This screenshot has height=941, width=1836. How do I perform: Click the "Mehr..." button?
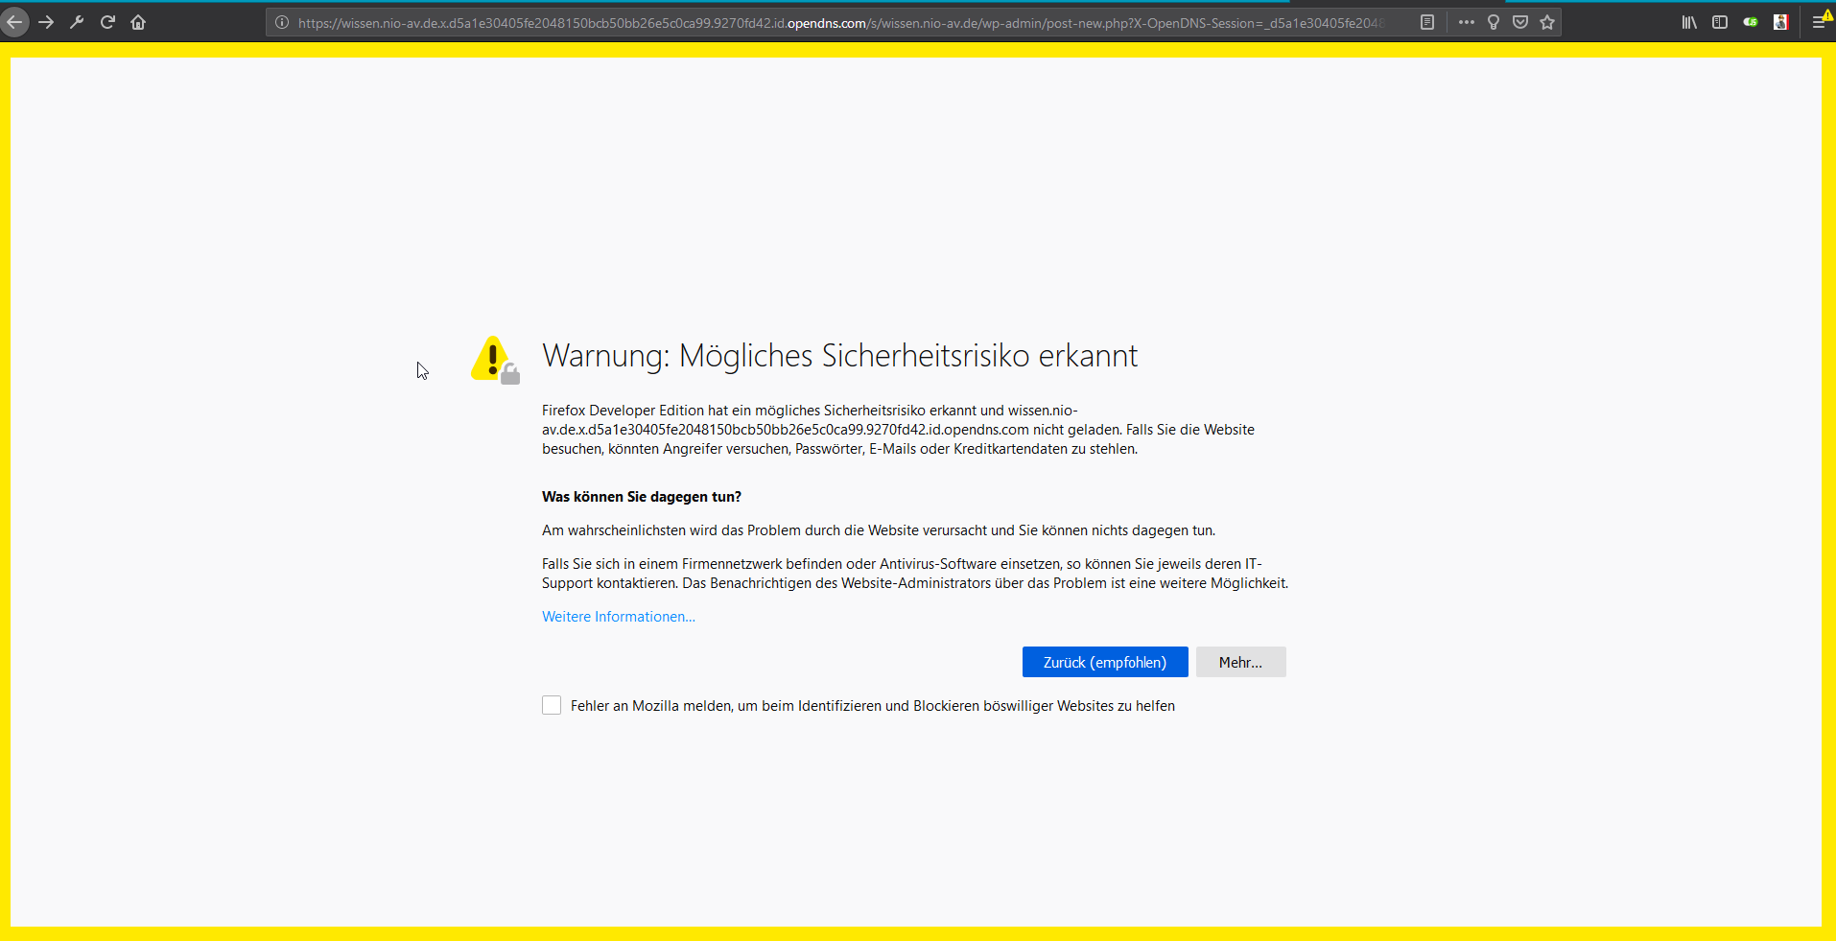pos(1240,662)
